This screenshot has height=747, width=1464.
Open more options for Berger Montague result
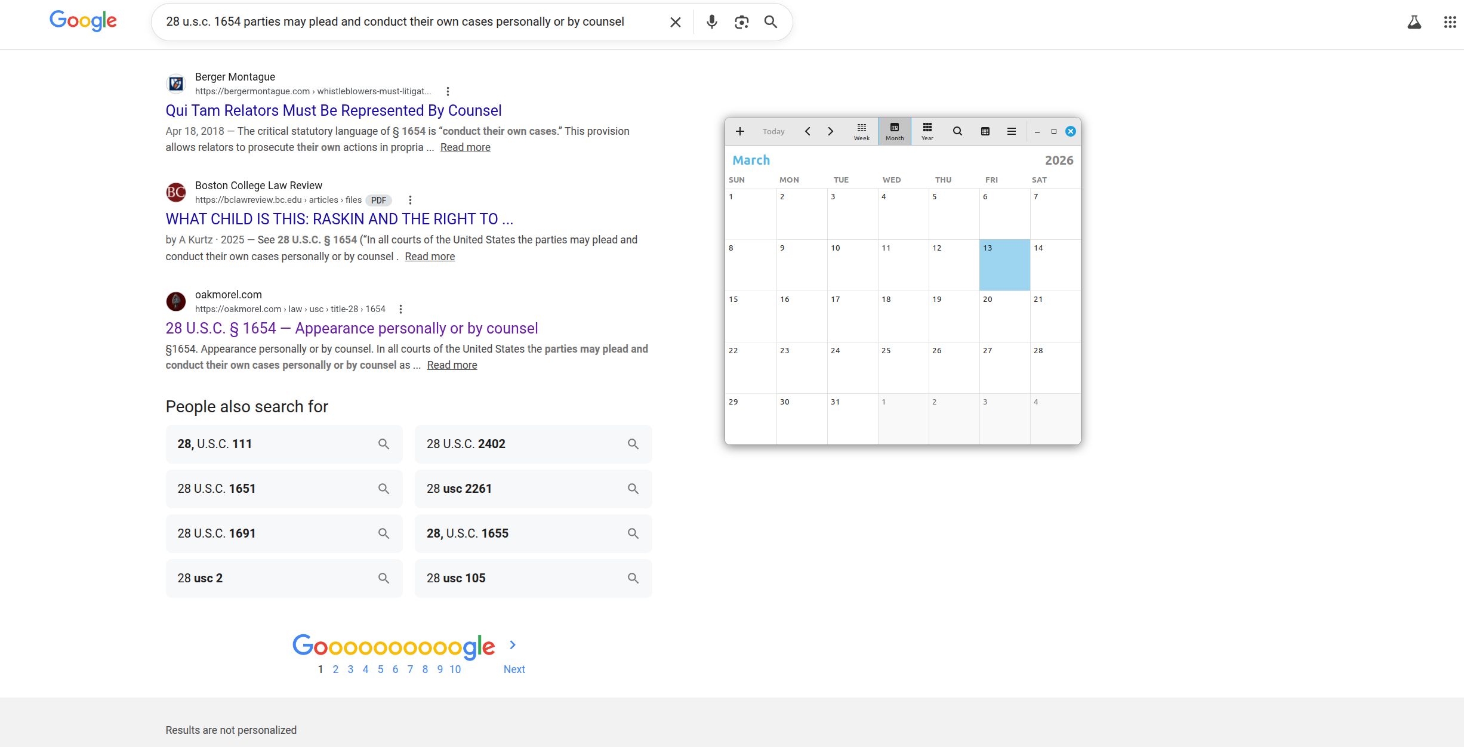[448, 91]
